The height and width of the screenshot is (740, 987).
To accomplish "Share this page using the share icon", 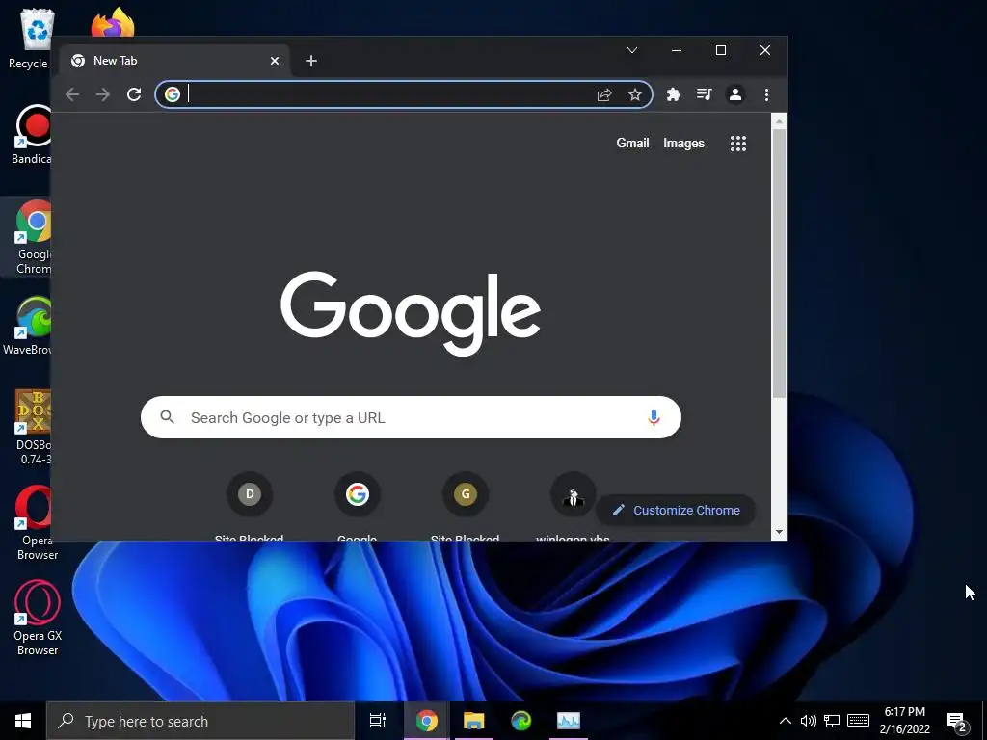I will click(x=604, y=94).
